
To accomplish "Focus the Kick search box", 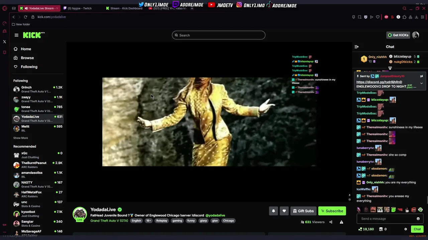I will (218, 35).
